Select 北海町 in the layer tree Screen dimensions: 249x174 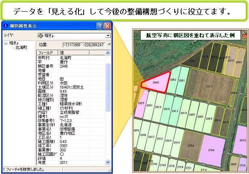click(21, 48)
